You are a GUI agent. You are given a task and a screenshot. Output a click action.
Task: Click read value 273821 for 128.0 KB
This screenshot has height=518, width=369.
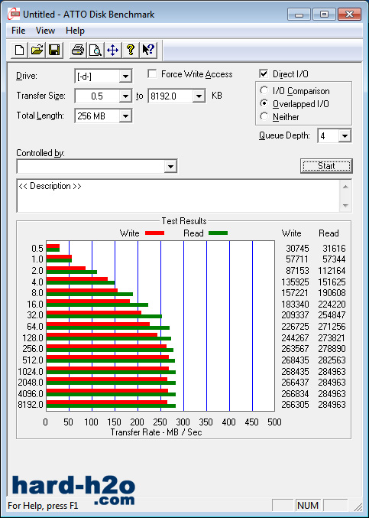(x=332, y=338)
